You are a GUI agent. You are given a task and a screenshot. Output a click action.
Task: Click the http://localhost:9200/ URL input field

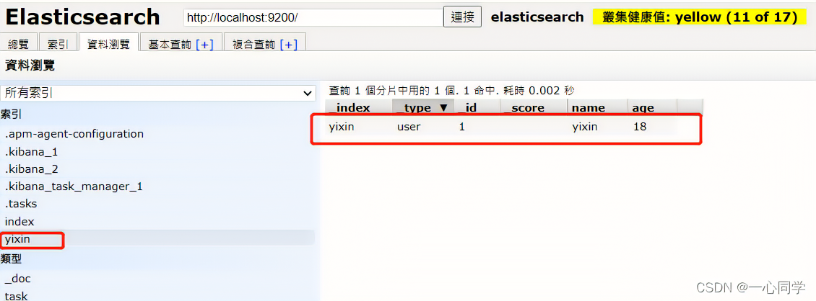313,17
